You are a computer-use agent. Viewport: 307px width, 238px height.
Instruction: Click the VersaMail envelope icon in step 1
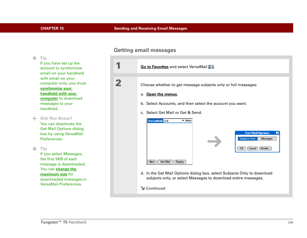tap(211, 67)
